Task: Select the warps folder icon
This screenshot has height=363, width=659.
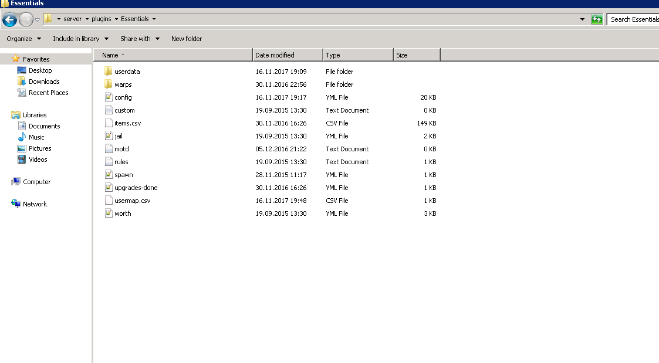Action: [109, 84]
